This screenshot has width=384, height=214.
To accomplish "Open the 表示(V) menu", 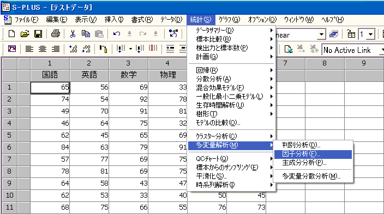I will tap(86, 19).
